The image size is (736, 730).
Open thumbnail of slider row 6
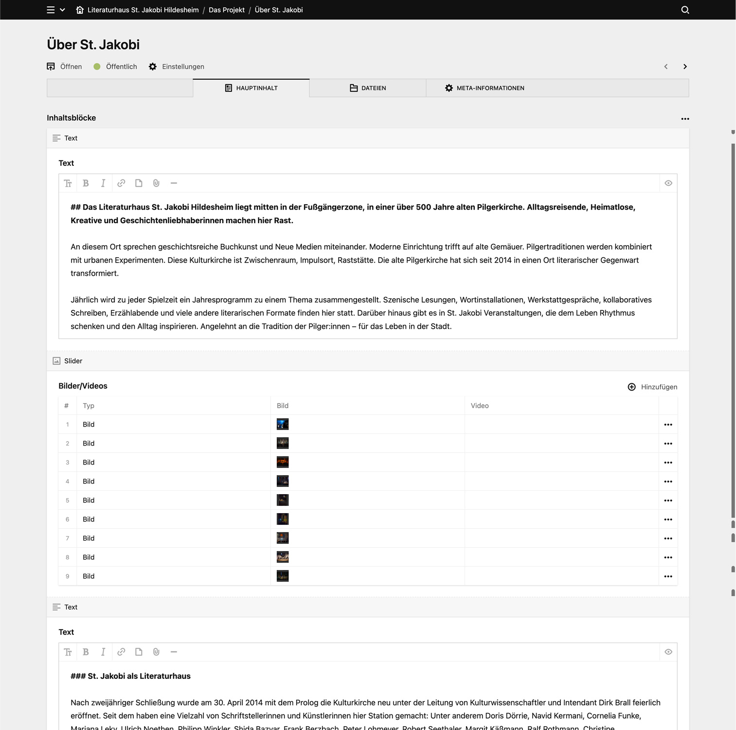(x=283, y=519)
